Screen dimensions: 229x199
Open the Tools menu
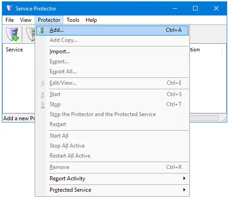(x=73, y=20)
